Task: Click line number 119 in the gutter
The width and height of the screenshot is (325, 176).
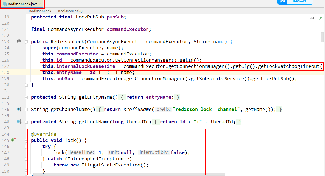Action: click(x=6, y=17)
